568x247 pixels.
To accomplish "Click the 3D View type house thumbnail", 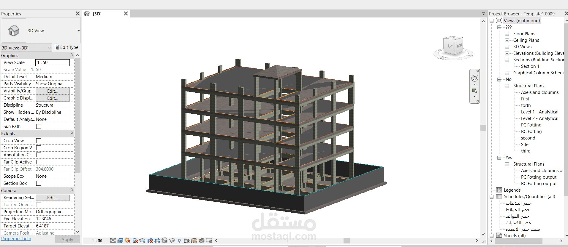I will 14,31.
